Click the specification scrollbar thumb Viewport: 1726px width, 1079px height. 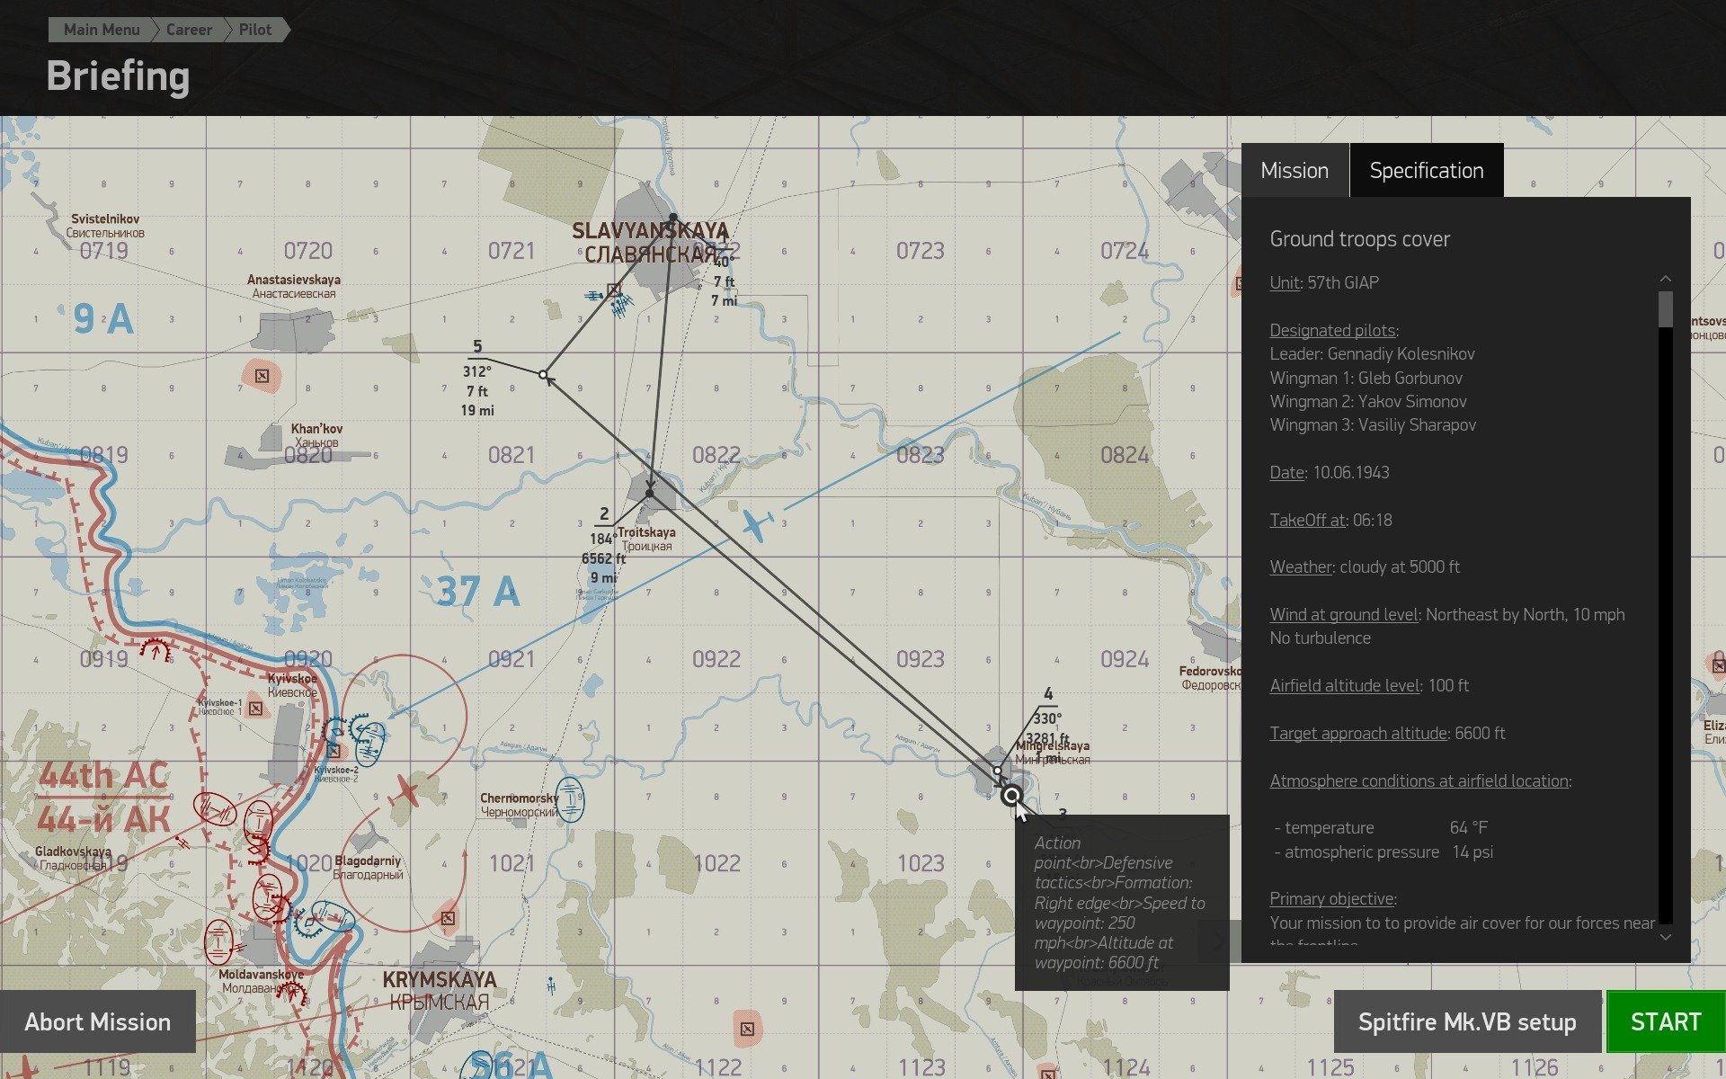pyautogui.click(x=1665, y=308)
